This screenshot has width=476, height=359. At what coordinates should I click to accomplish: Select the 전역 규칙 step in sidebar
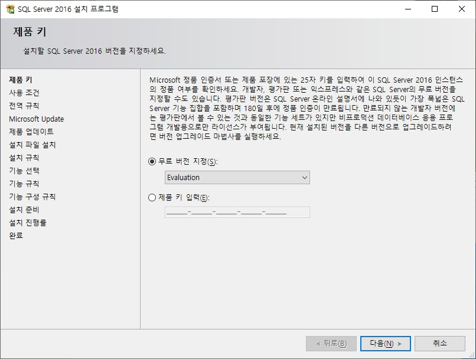pyautogui.click(x=24, y=106)
